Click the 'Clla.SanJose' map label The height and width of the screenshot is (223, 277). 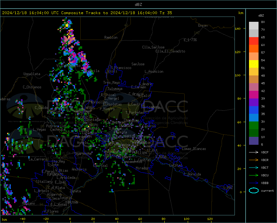pyautogui.click(x=153, y=47)
